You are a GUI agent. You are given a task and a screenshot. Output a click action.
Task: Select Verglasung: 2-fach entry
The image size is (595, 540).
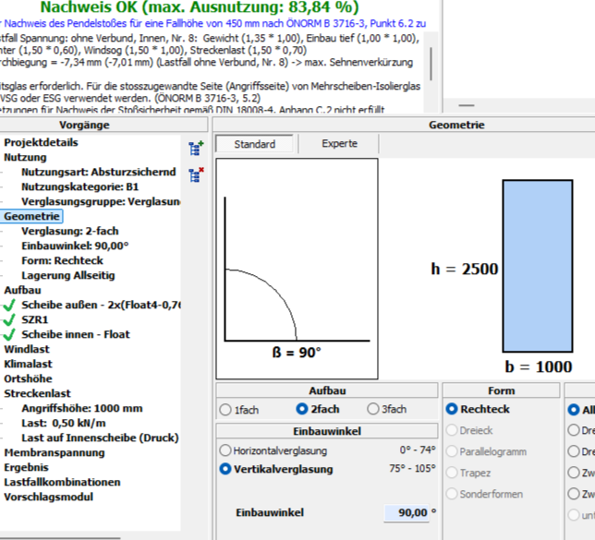coord(70,232)
